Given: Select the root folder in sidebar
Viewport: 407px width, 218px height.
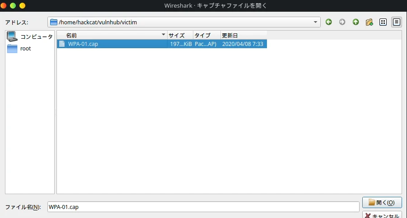Looking at the screenshot, I should coord(25,48).
